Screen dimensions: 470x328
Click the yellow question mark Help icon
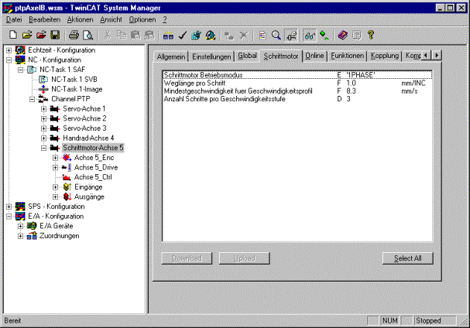[371, 35]
